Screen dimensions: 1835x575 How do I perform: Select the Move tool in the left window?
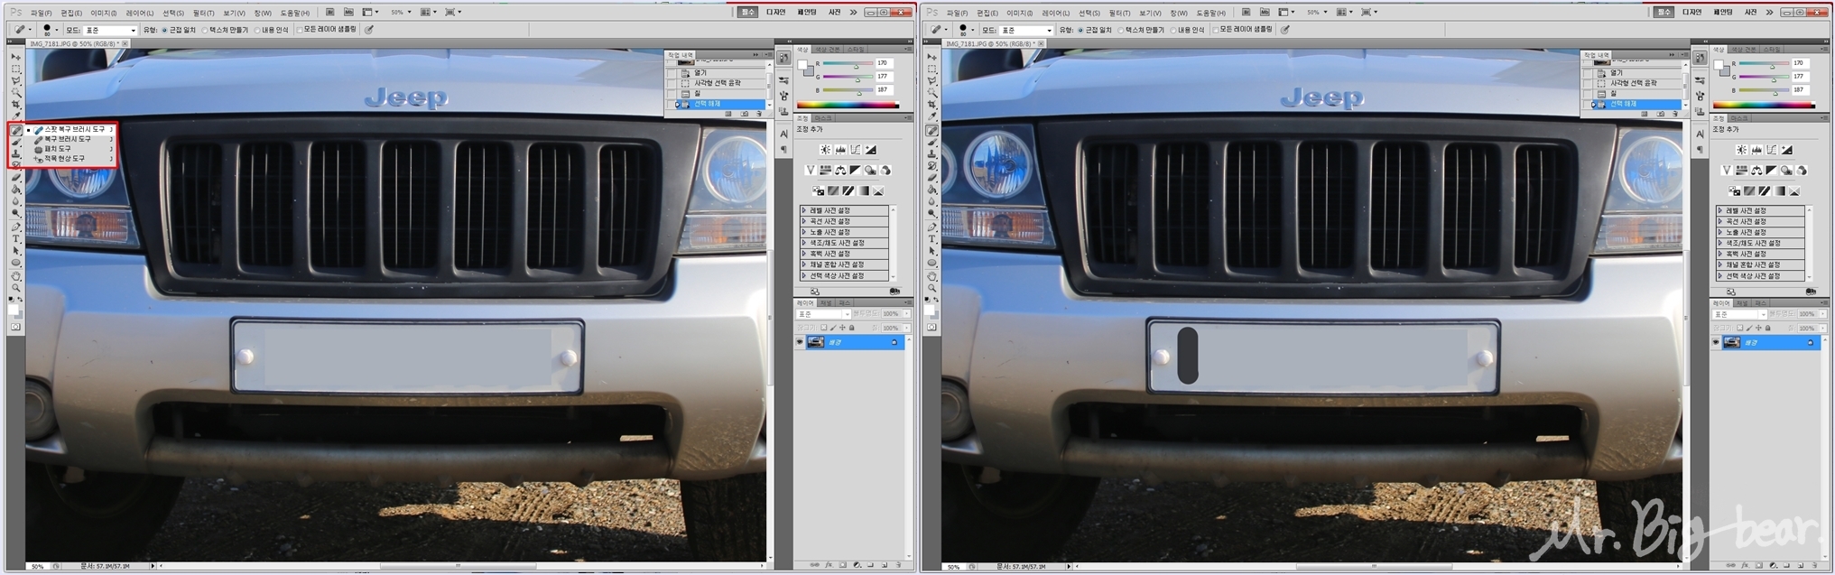(x=16, y=57)
